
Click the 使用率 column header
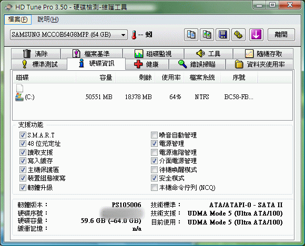tap(169, 78)
